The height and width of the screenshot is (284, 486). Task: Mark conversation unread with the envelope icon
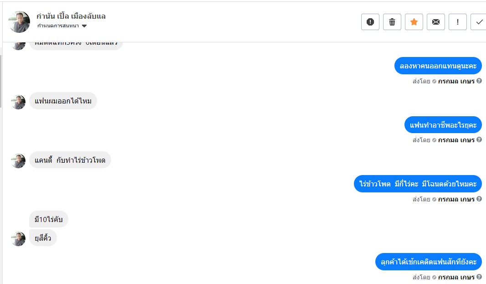pos(435,22)
